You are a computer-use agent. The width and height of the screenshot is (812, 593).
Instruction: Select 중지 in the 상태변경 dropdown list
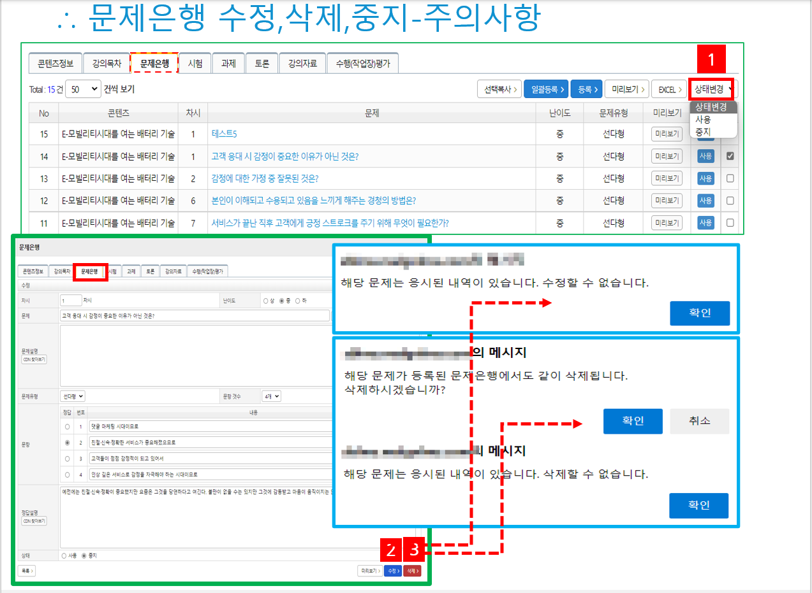click(704, 132)
